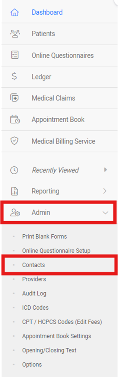The height and width of the screenshot is (377, 118).
Task: Go to ICD Codes
Action: coord(35,307)
